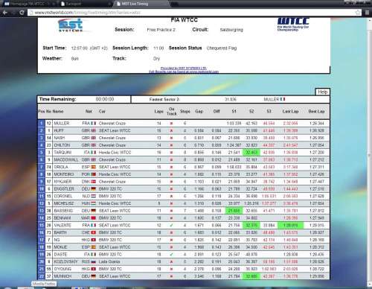Click the Last Lap column header
The height and width of the screenshot is (289, 372).
pyautogui.click(x=290, y=112)
